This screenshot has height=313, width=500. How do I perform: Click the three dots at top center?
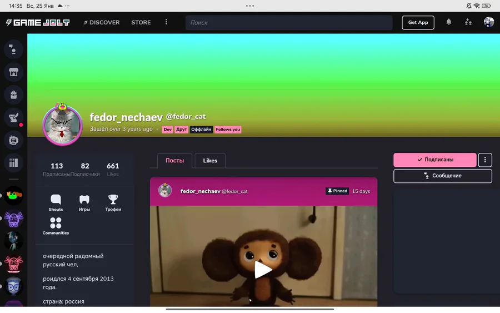tap(250, 6)
